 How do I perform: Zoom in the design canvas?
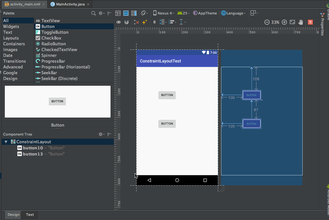pyautogui.click(x=284, y=22)
